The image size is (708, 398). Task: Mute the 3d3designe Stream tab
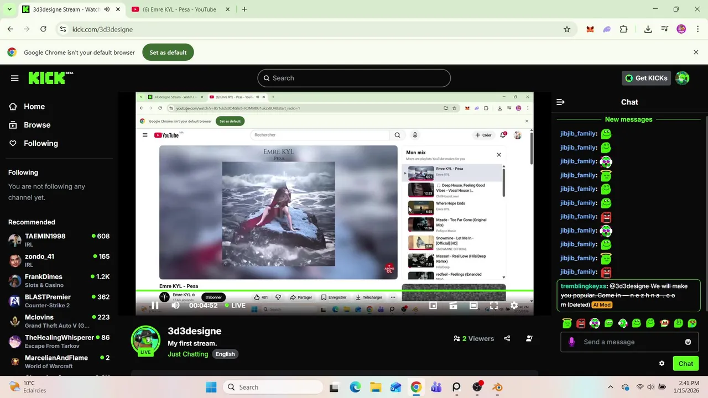[x=107, y=9]
